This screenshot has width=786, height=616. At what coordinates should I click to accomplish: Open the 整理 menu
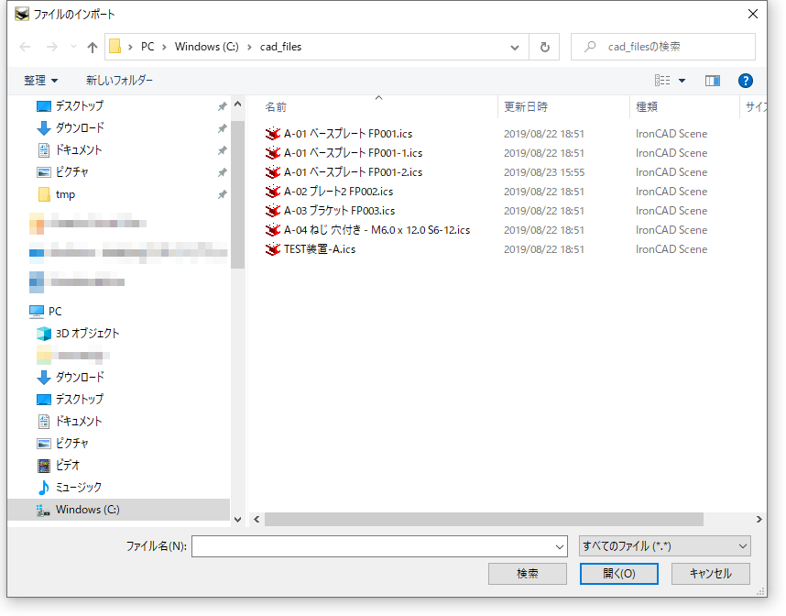tap(41, 81)
